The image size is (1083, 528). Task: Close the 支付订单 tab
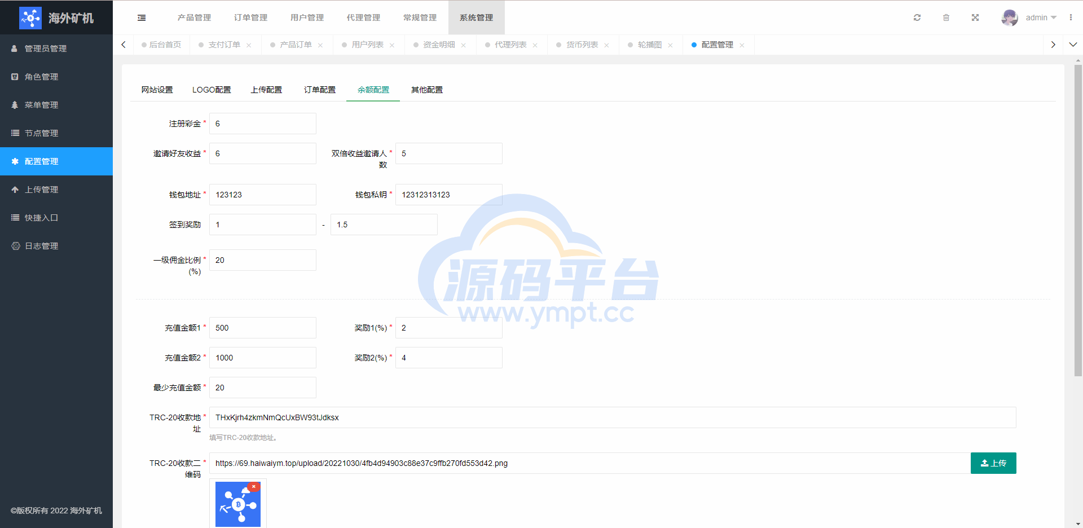[x=249, y=45]
